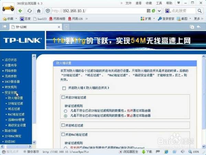Viewport: 206px width, 155px height.
Task: Click the 点此搜索 search input box
Action: click(x=183, y=11)
